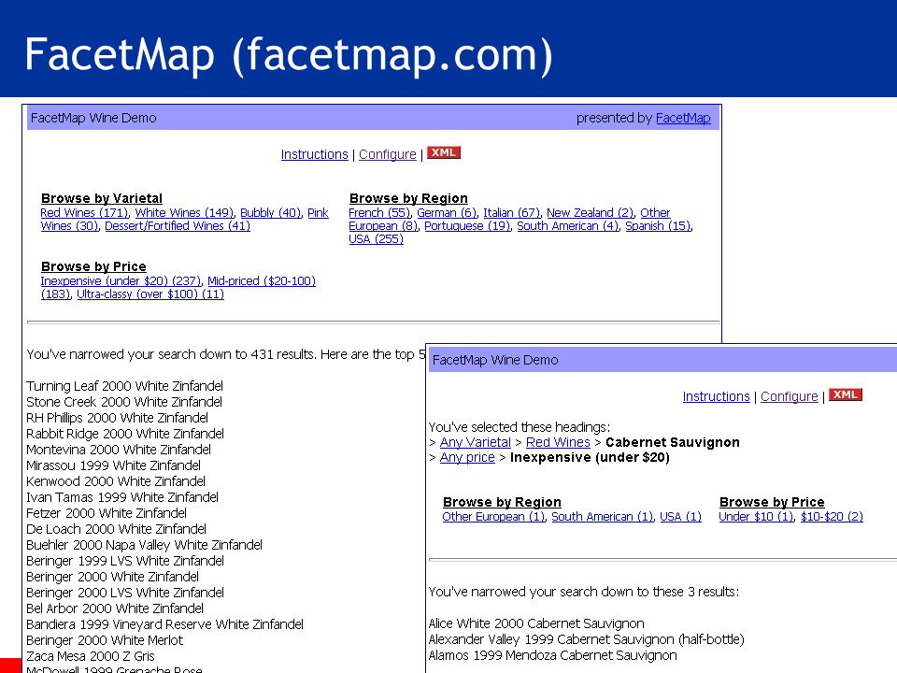This screenshot has height=673, width=897.
Task: Click Rabbit Ridge 2000 White Zinfandel
Action: point(125,434)
